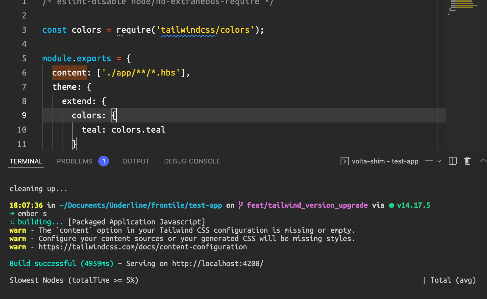487x299 pixels.
Task: Click the Problems count badge
Action: (x=104, y=161)
